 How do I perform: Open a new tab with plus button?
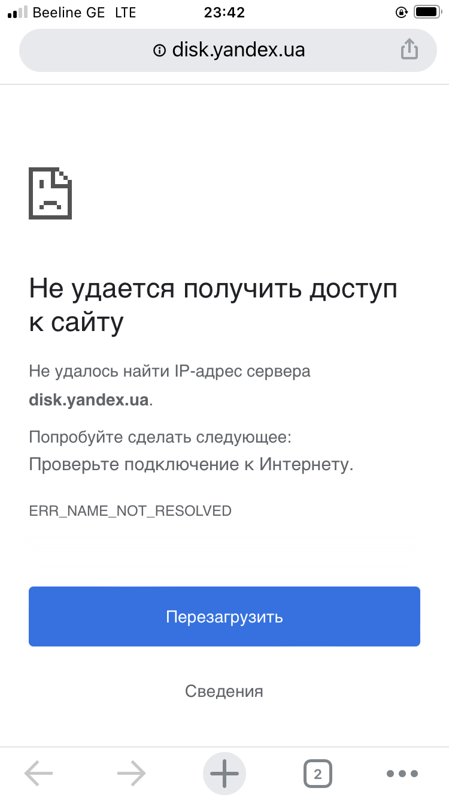(224, 774)
